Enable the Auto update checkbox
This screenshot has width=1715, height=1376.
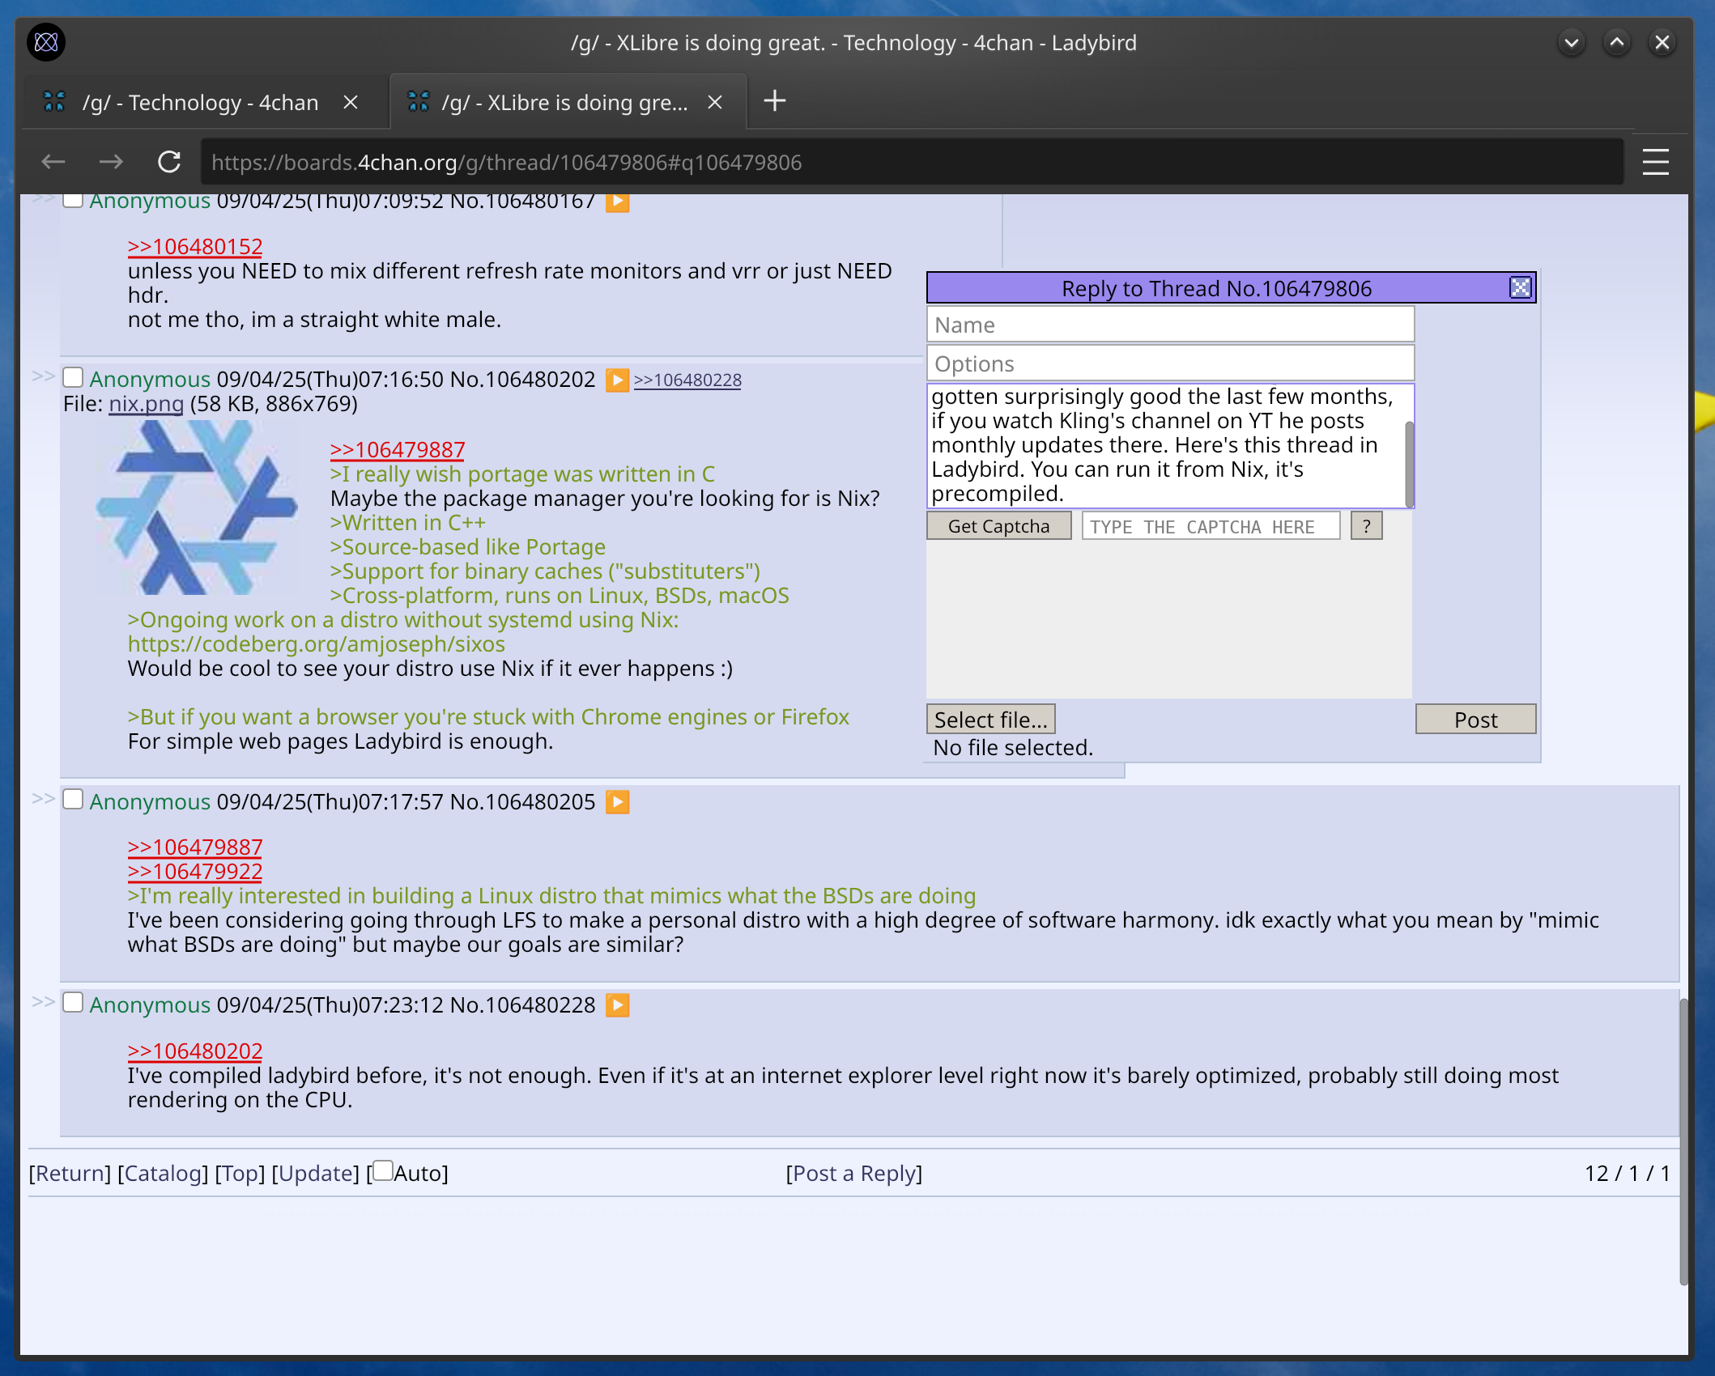coord(383,1170)
